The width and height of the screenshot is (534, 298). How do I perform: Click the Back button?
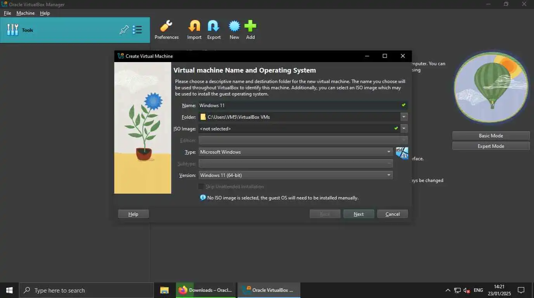pyautogui.click(x=325, y=214)
